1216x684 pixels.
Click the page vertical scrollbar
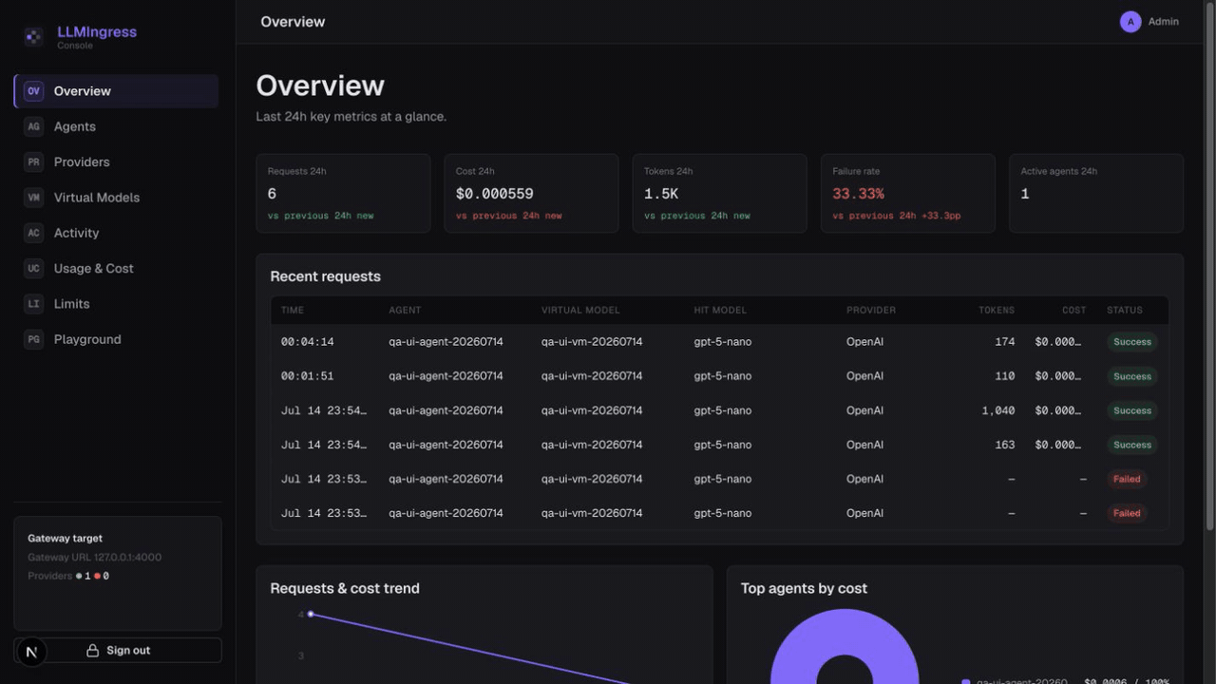(1209, 266)
